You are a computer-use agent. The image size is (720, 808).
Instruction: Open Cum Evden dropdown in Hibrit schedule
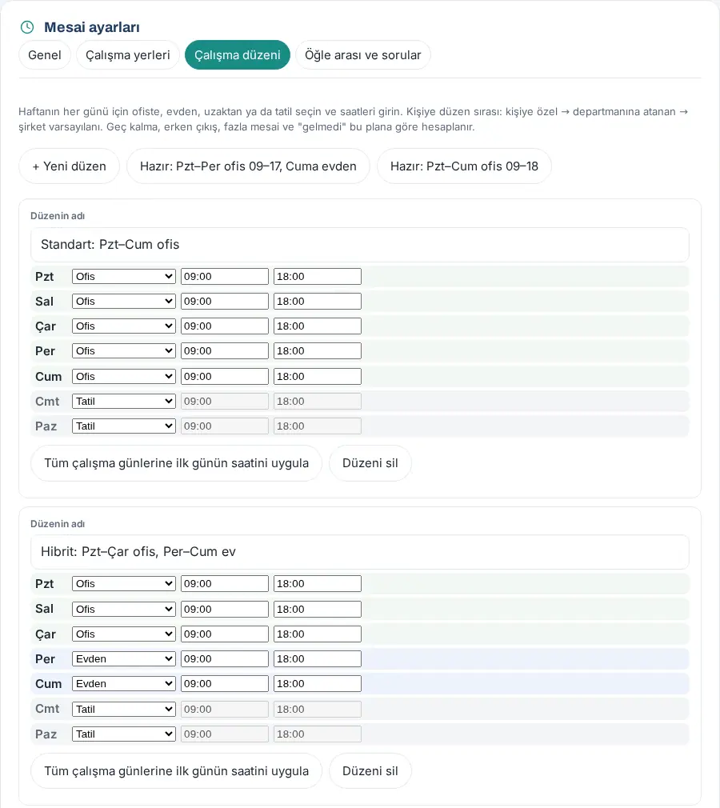tap(124, 684)
